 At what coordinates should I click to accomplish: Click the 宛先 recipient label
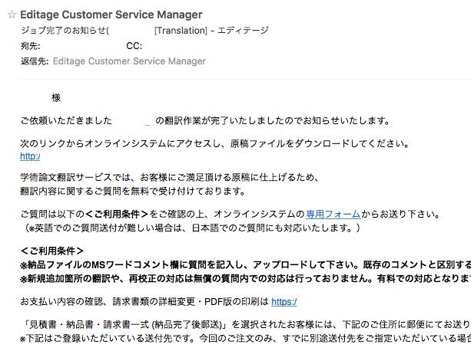tap(30, 46)
